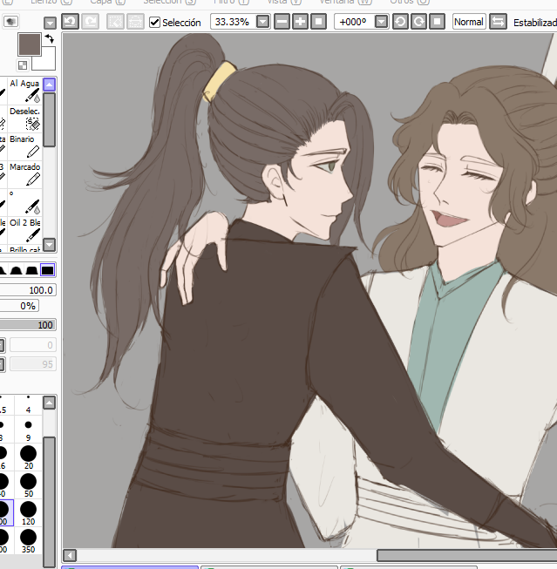Click the redo arrow icon
Screen dimensions: 557x569
[90, 22]
